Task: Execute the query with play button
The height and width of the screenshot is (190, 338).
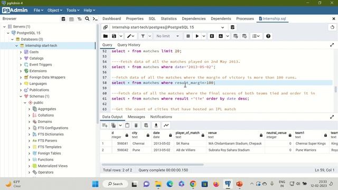Action: 197,36
